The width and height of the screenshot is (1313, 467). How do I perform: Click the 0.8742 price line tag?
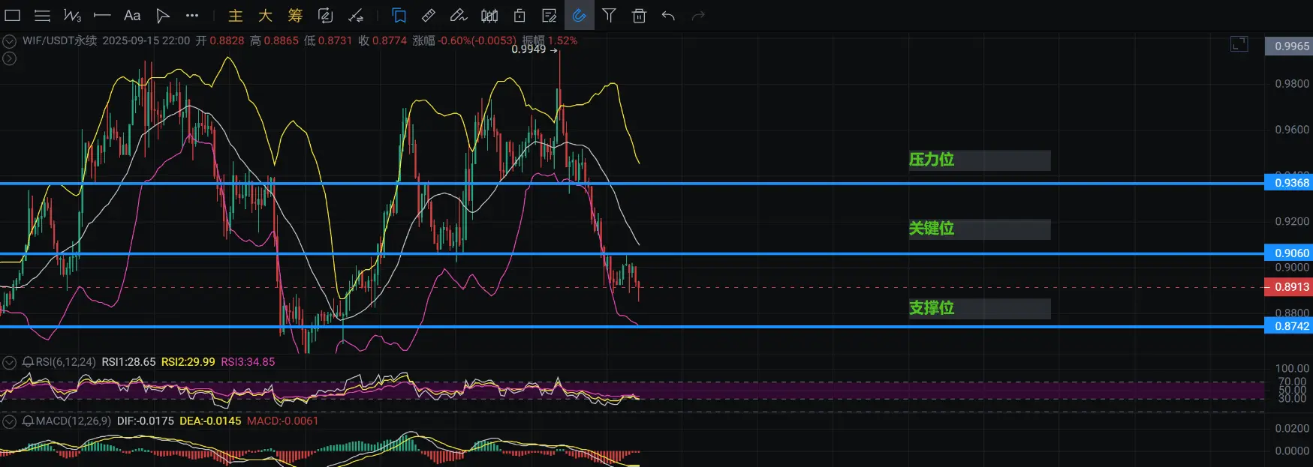(1289, 326)
